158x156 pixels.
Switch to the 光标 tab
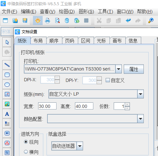point(101,41)
